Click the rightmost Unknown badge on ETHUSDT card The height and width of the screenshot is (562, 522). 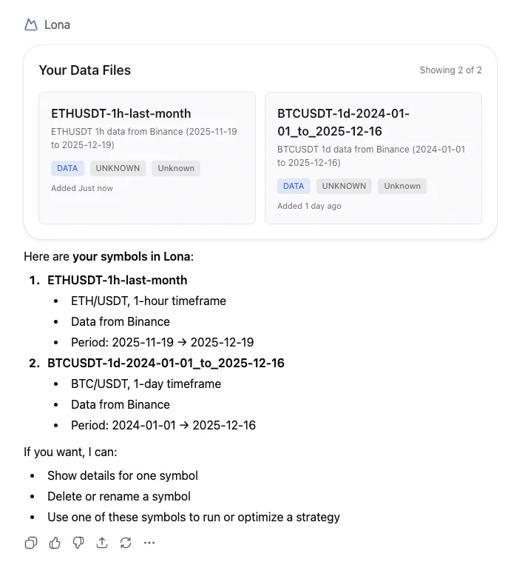click(x=176, y=168)
